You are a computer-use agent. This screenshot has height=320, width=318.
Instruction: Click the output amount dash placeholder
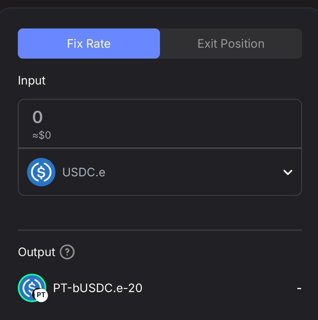(299, 288)
